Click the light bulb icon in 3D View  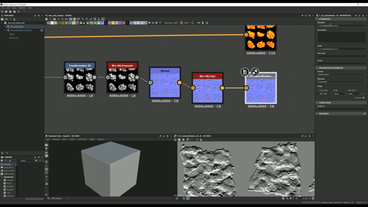click(46, 149)
